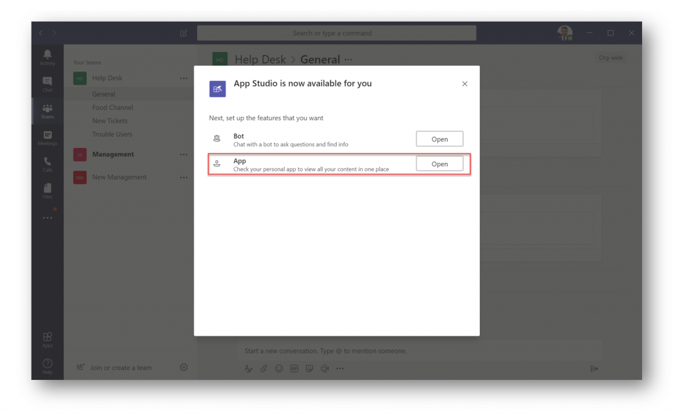Open Management team more options

pyautogui.click(x=184, y=154)
